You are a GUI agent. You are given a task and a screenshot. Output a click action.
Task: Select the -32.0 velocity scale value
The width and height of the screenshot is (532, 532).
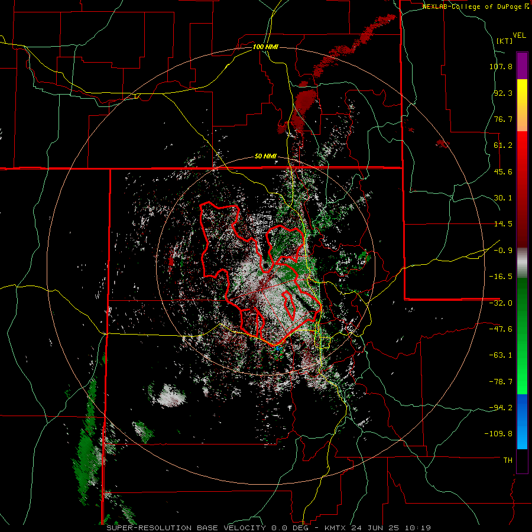point(501,303)
